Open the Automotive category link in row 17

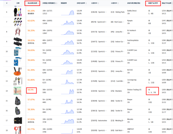point(102,120)
